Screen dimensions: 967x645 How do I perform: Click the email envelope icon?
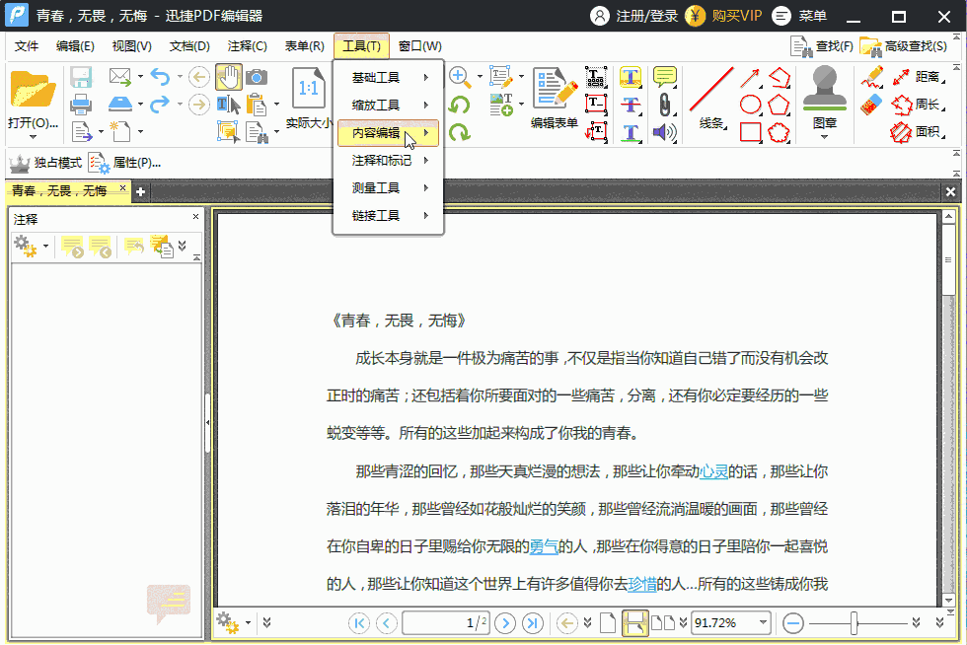(120, 77)
